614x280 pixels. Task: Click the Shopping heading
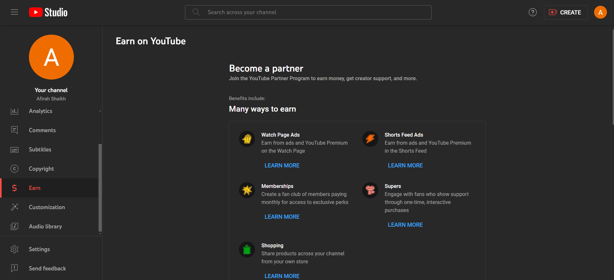pos(272,245)
